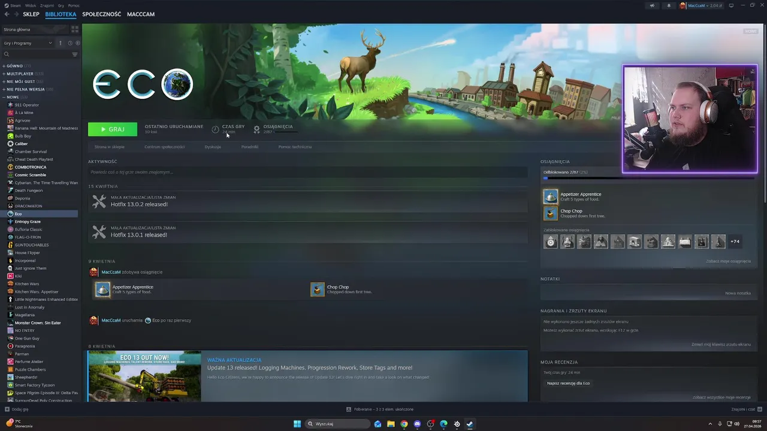Select Deponia in the library list
The width and height of the screenshot is (767, 431).
(22, 198)
